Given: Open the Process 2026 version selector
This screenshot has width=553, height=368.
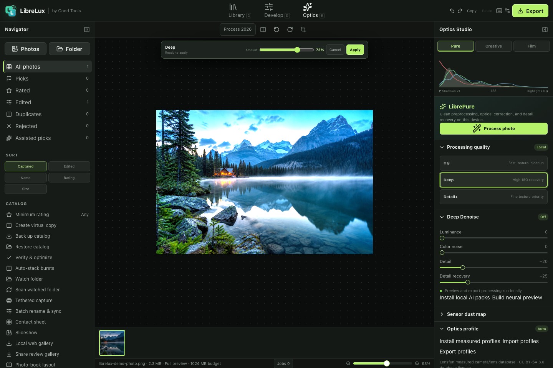Looking at the screenshot, I should [238, 30].
